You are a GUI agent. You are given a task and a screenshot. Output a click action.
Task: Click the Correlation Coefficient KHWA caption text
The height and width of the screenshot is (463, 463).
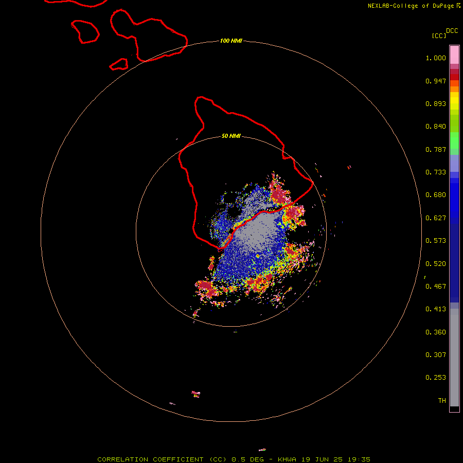point(234,459)
